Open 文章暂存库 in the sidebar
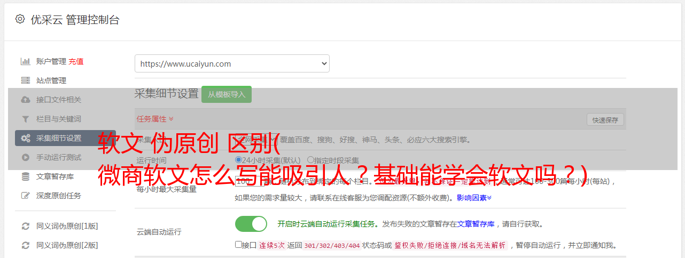The height and width of the screenshot is (258, 685). (x=55, y=176)
